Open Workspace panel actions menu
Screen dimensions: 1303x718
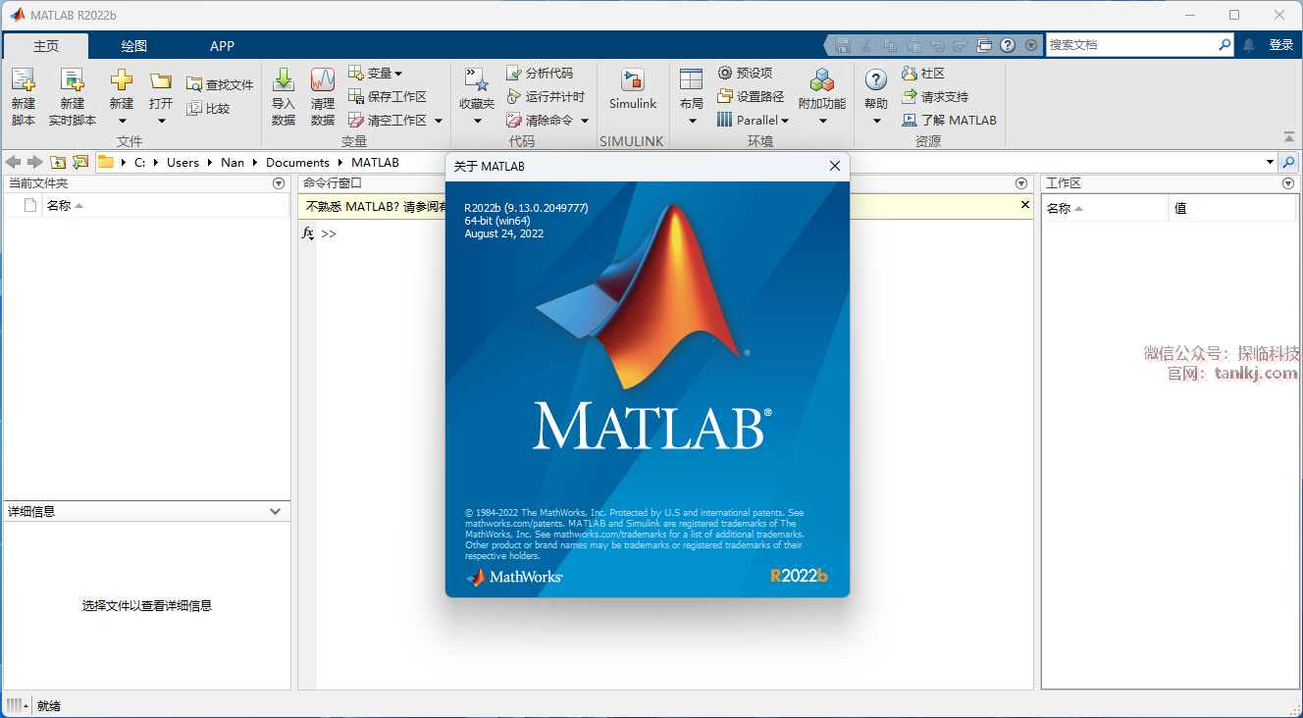(x=1288, y=183)
